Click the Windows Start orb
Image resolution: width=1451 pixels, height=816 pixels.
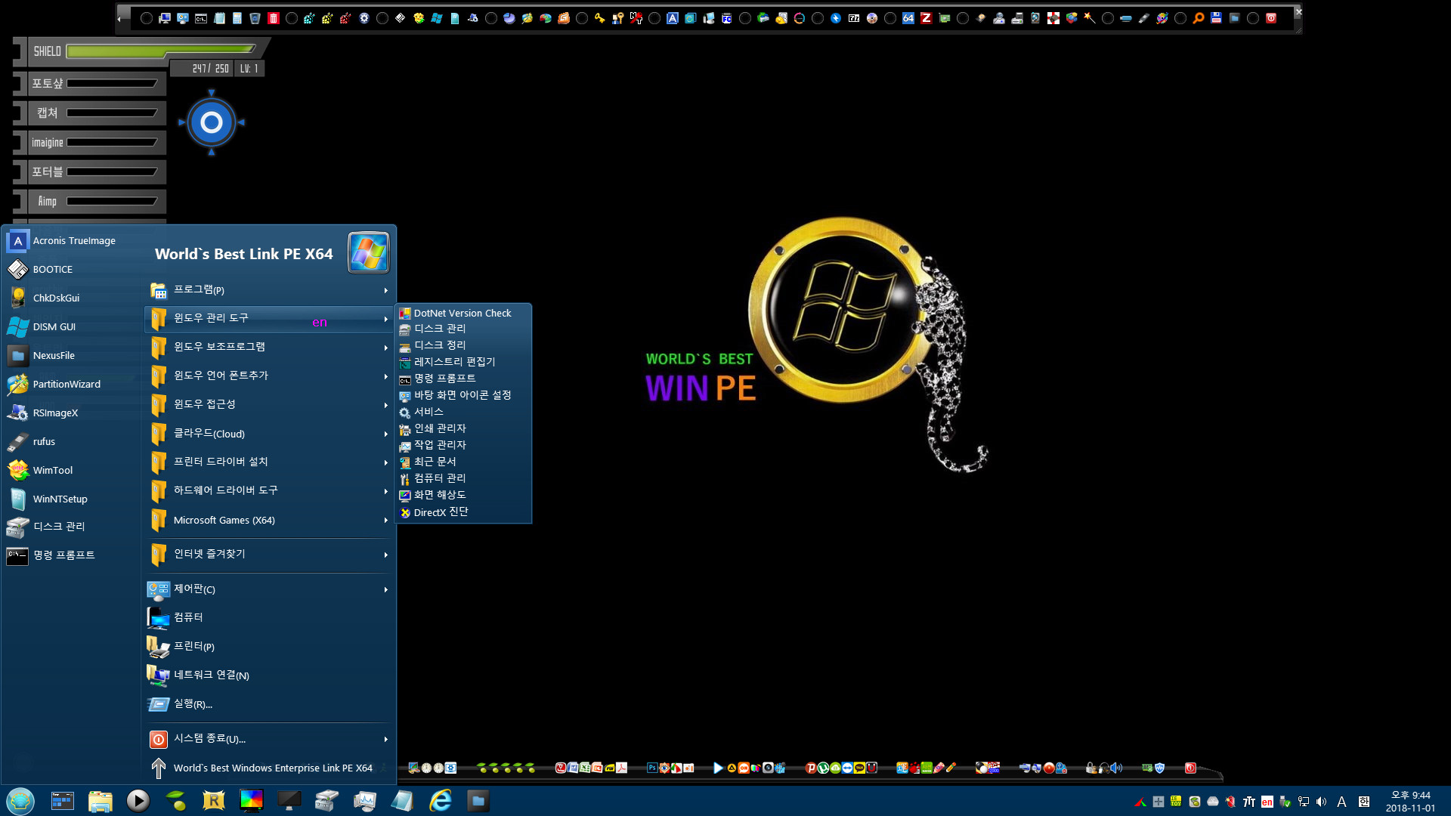(20, 800)
